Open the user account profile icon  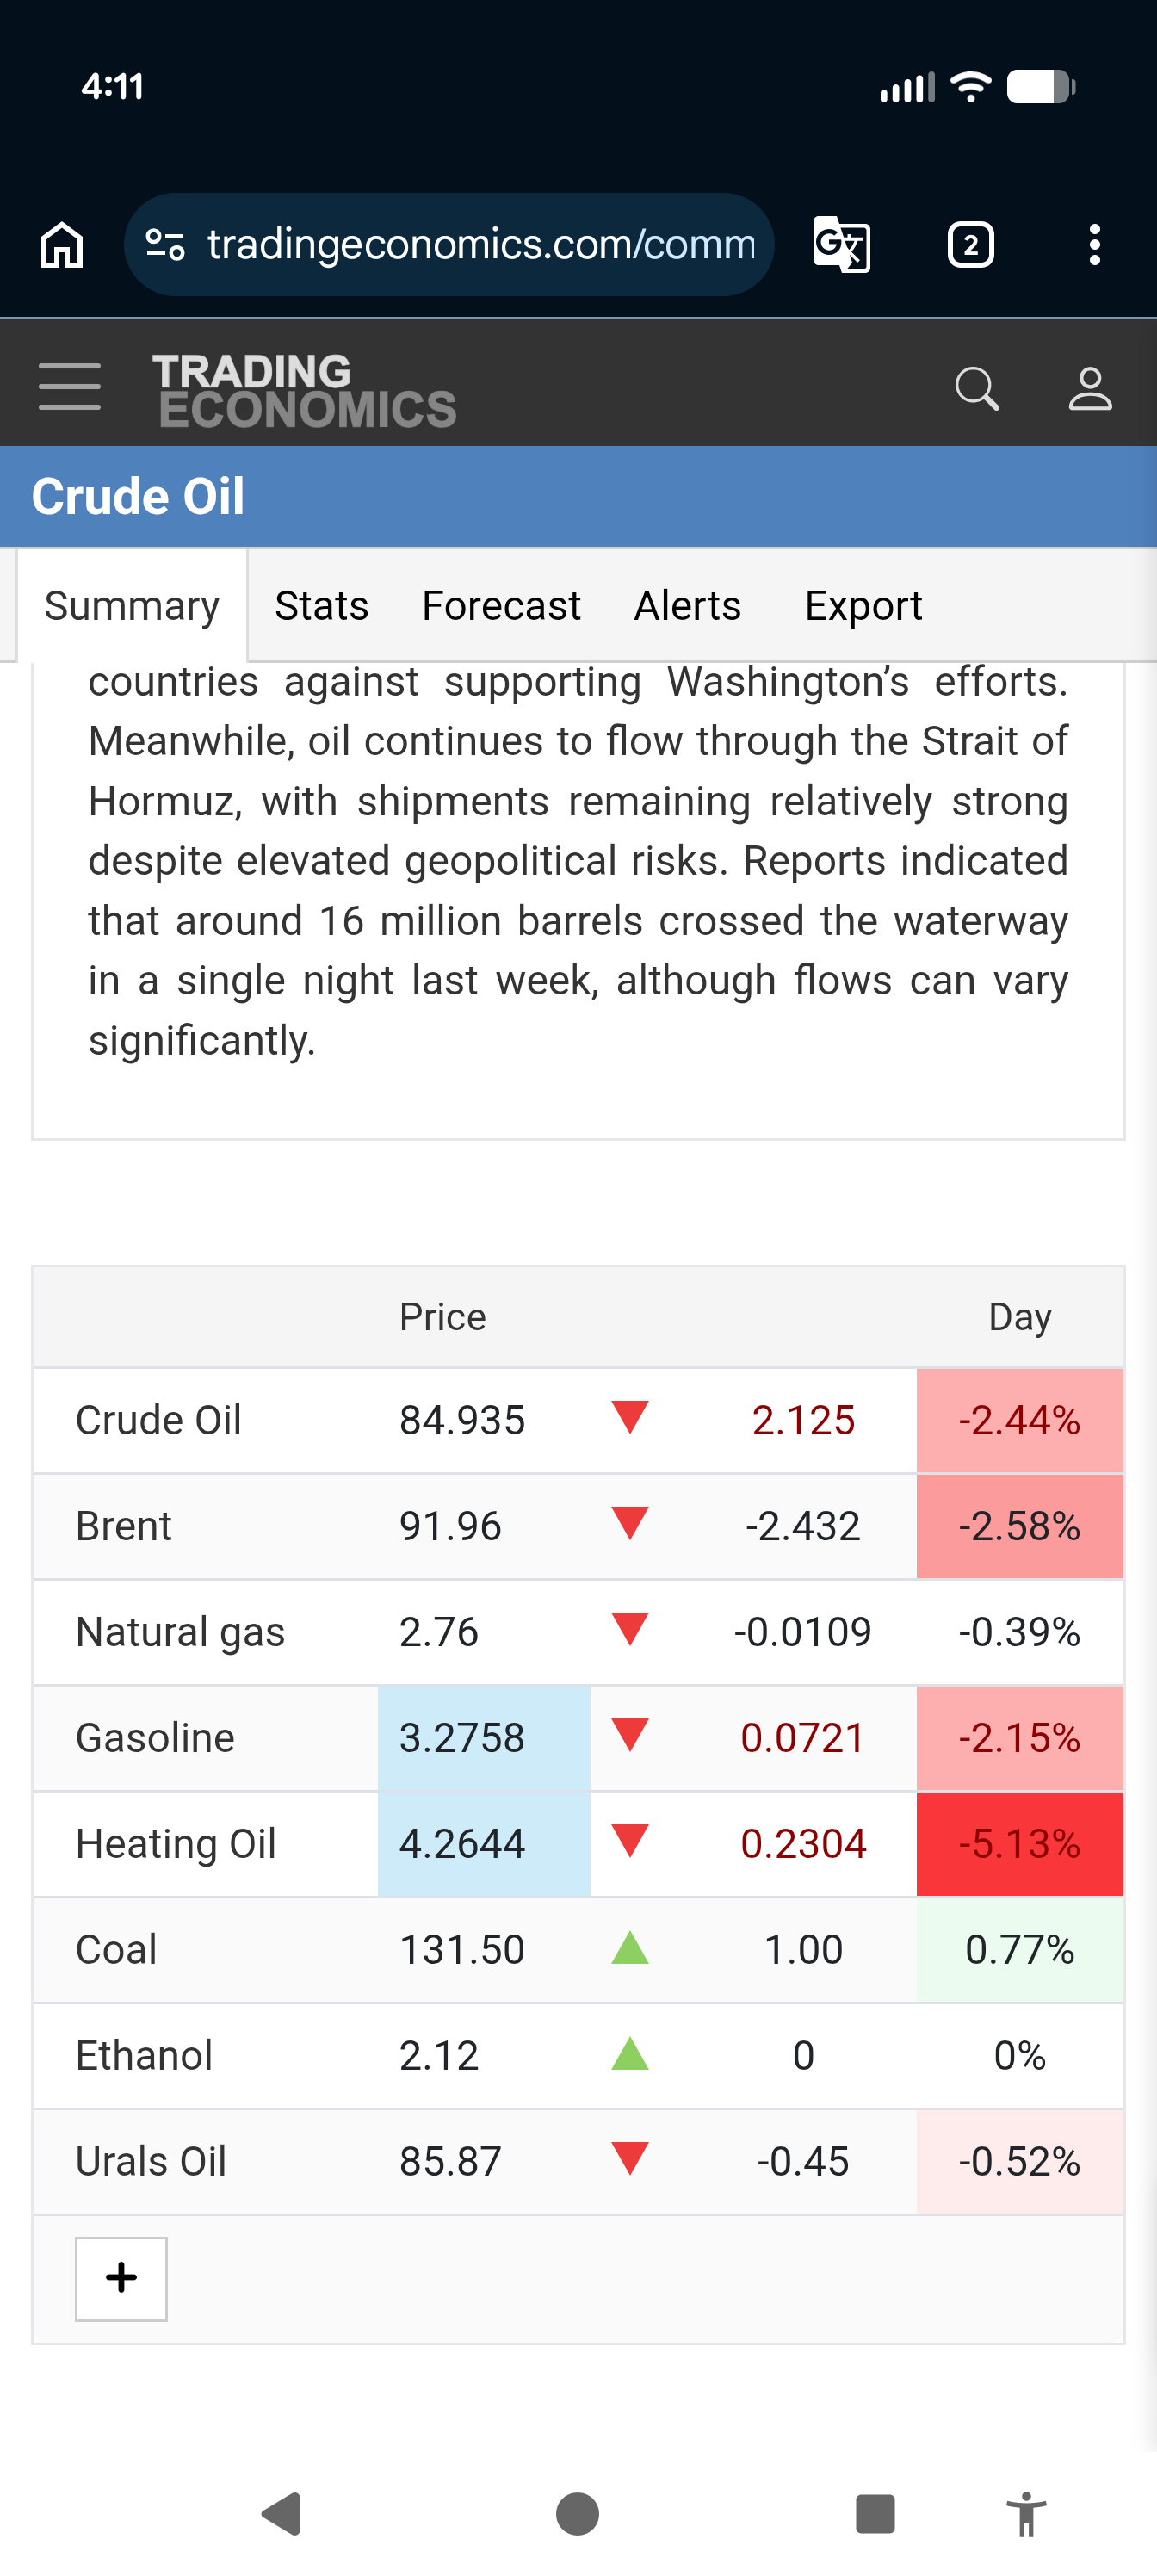click(x=1090, y=389)
